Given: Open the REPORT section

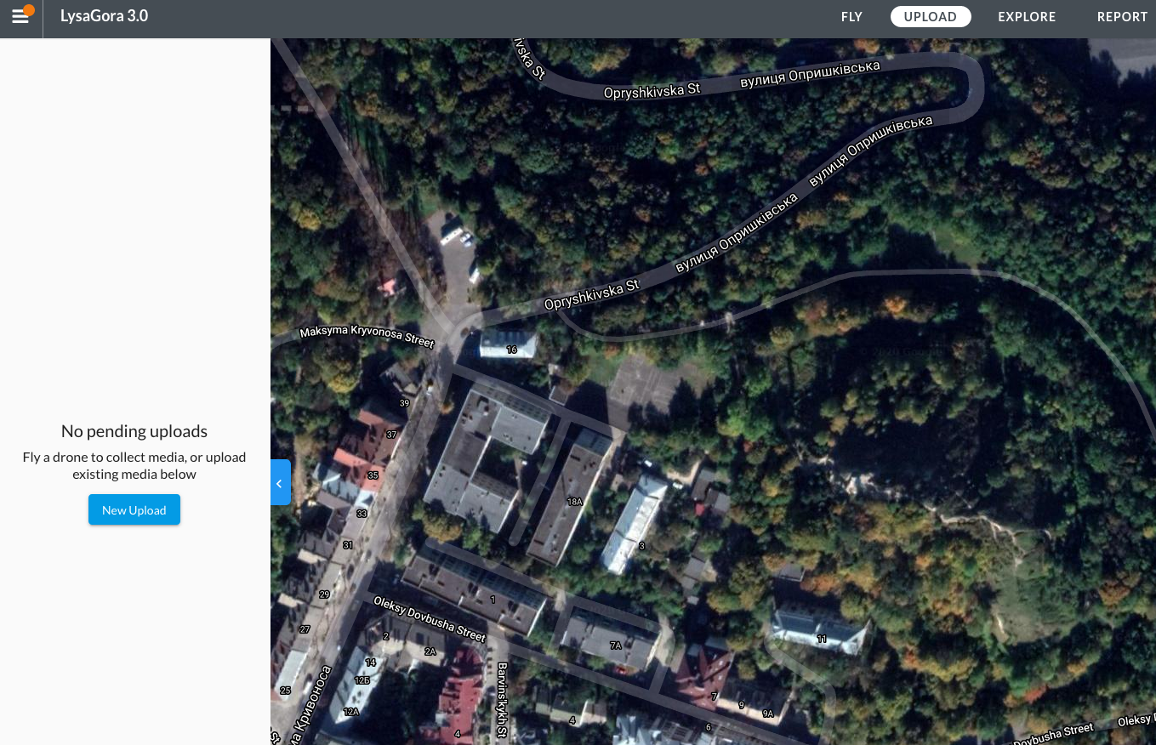Looking at the screenshot, I should coord(1122,16).
